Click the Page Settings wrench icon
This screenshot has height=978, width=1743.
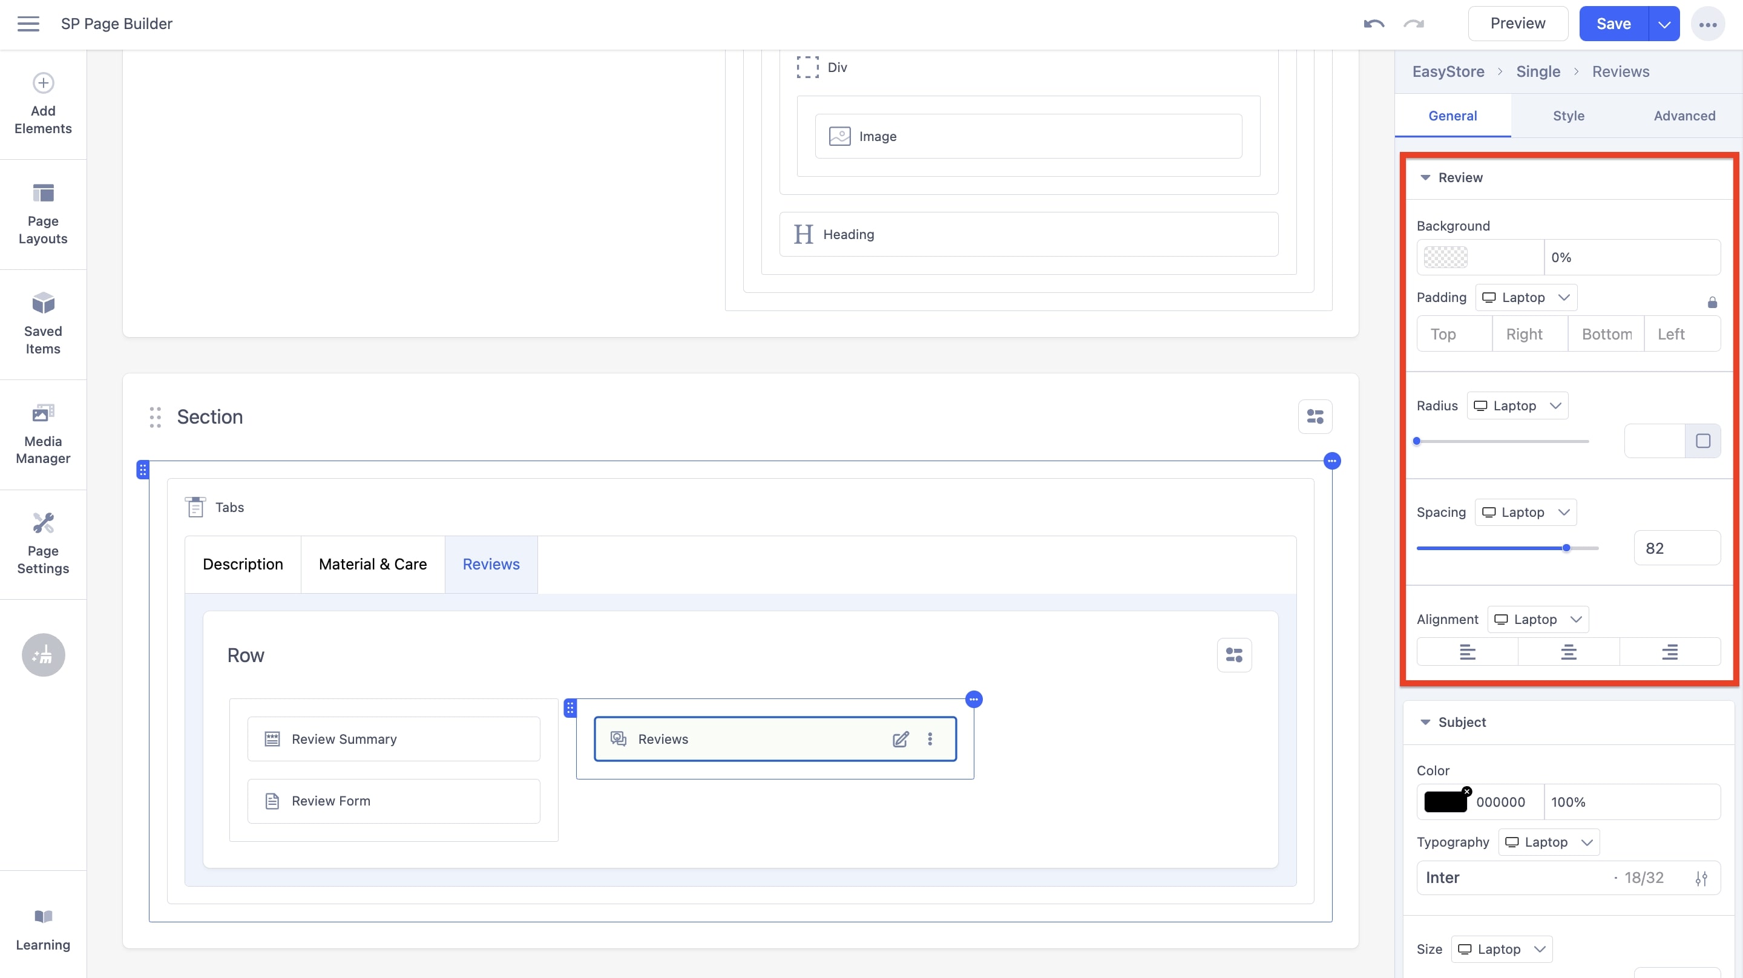point(42,522)
